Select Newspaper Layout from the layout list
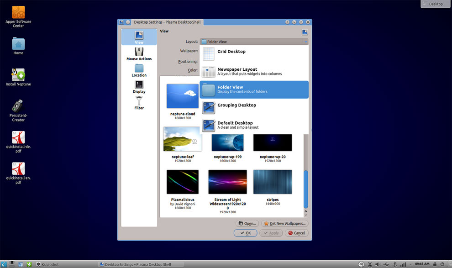Viewport: 452px width, 268px height. point(254,72)
